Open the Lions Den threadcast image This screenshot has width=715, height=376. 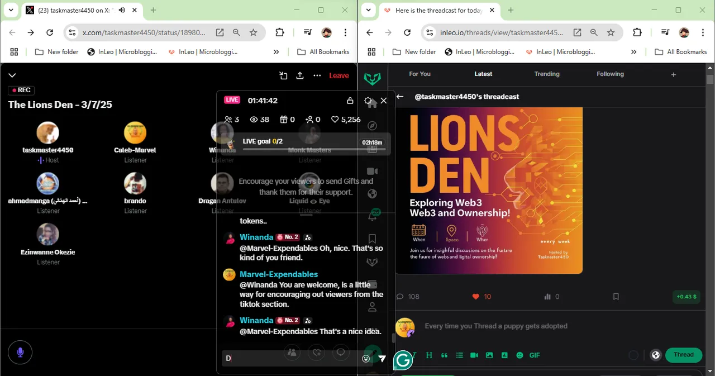pyautogui.click(x=489, y=191)
